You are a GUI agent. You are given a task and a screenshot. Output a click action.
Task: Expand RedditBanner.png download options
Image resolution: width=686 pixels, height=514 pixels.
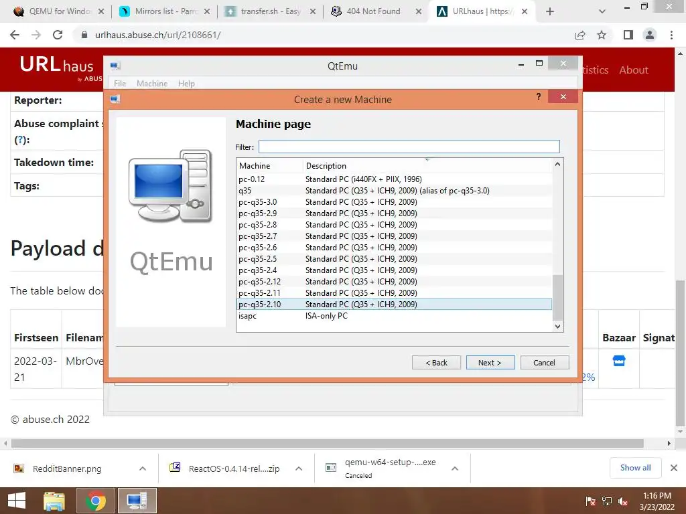(x=143, y=468)
